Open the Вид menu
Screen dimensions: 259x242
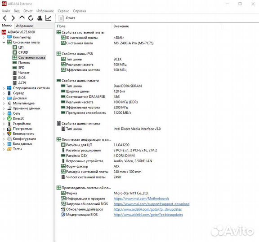[x=17, y=11]
